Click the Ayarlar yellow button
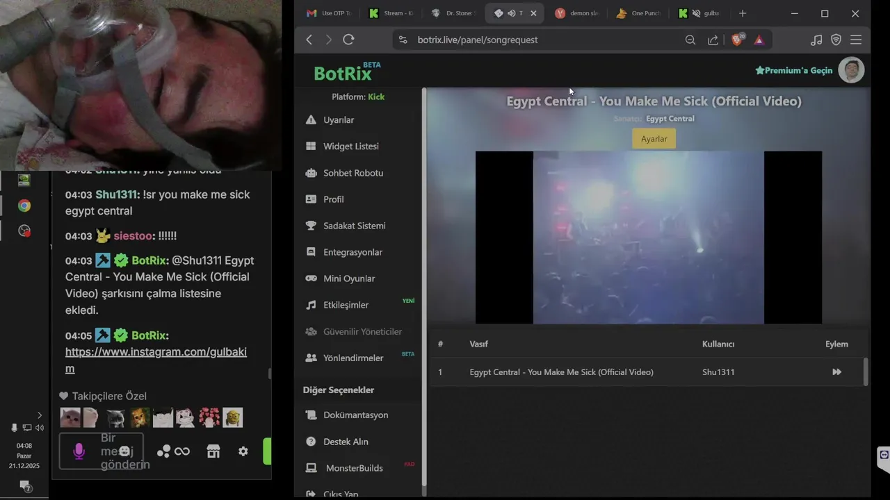This screenshot has height=500, width=890. click(x=654, y=139)
